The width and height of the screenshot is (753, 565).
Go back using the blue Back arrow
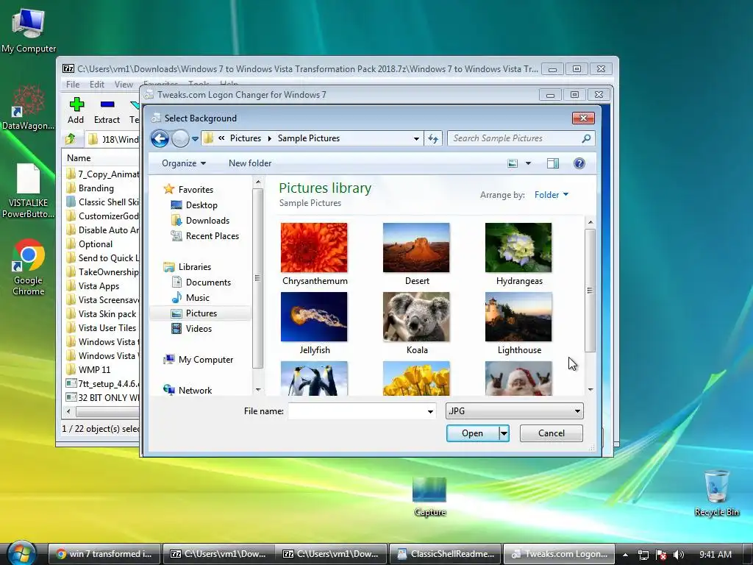[160, 139]
